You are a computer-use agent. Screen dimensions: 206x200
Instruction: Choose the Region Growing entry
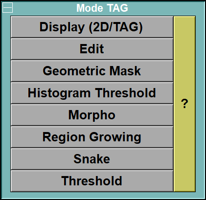pos(92,137)
